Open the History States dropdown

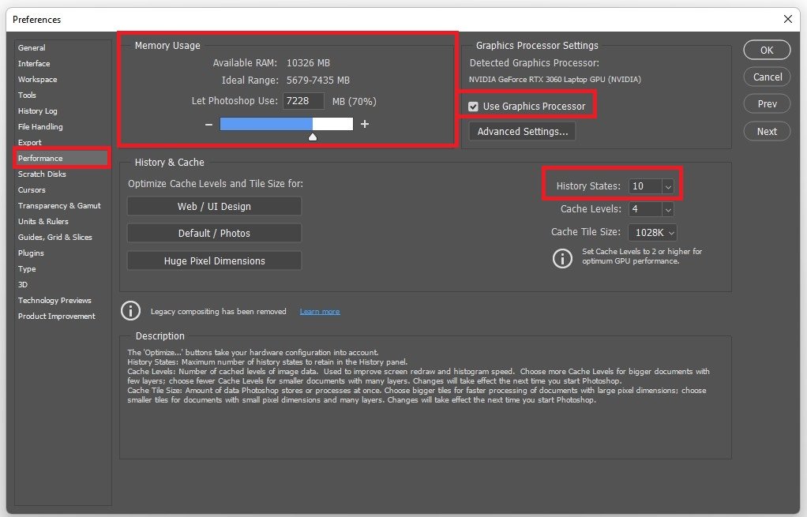point(668,186)
